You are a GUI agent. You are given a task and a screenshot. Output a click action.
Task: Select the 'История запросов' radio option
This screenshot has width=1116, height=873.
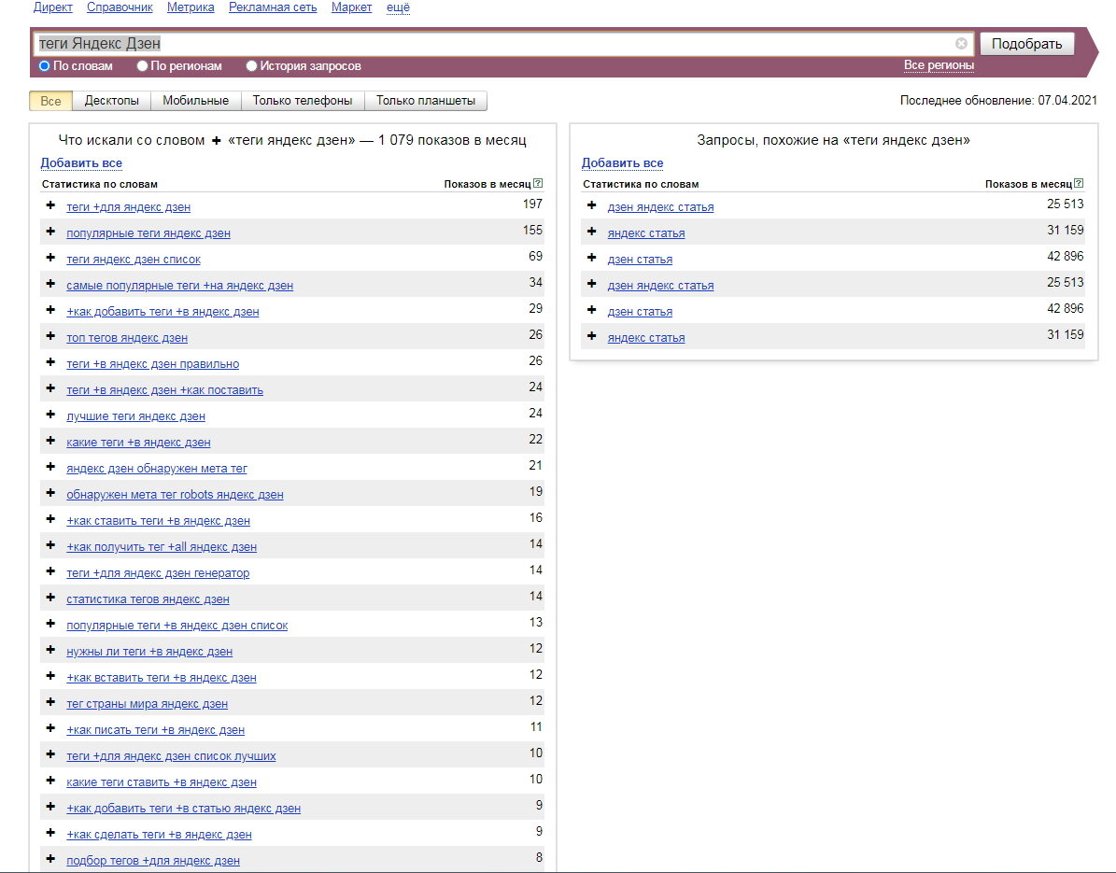[x=251, y=65]
